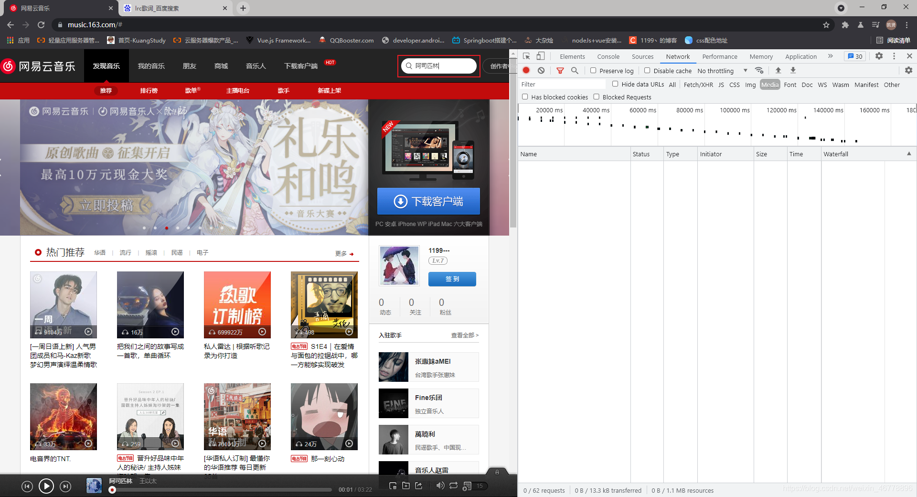917x497 pixels.
Task: Toggle the device toolbar icon in DevTools
Action: click(x=540, y=56)
